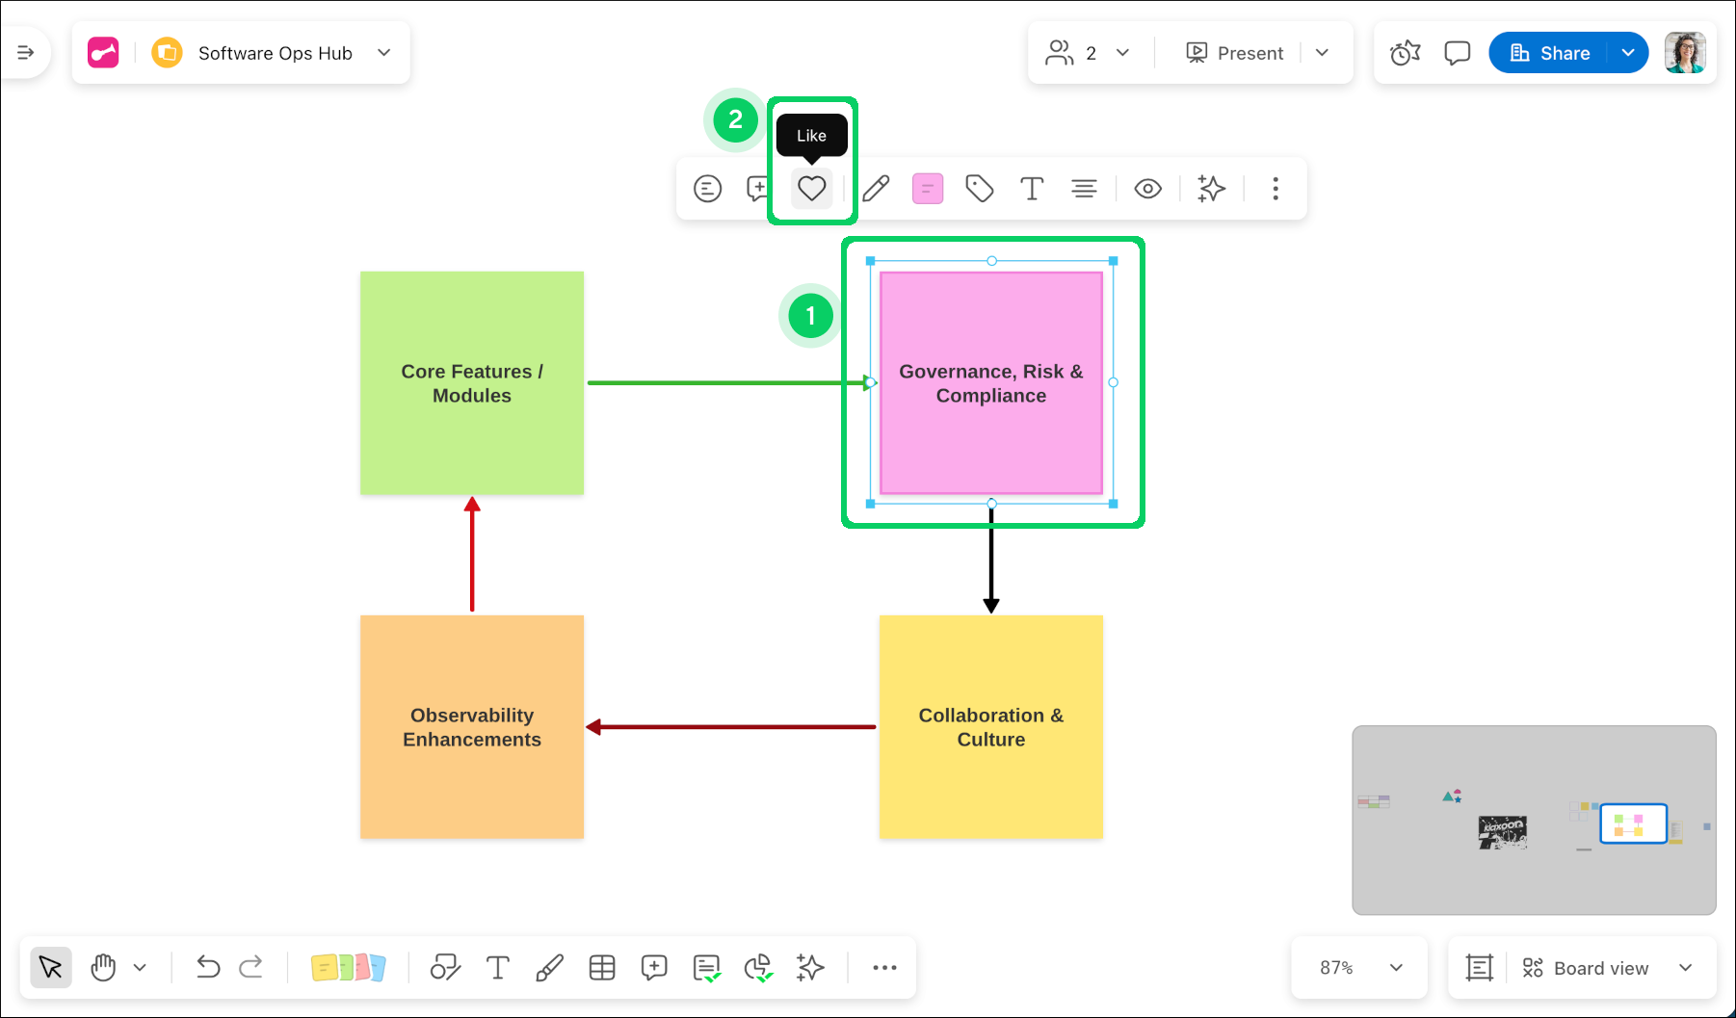Select the pen drawing tool in bottom toolbar
The height and width of the screenshot is (1018, 1736).
tap(549, 968)
